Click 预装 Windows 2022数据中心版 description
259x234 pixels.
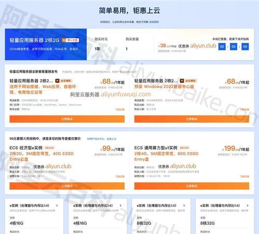(x=164, y=86)
